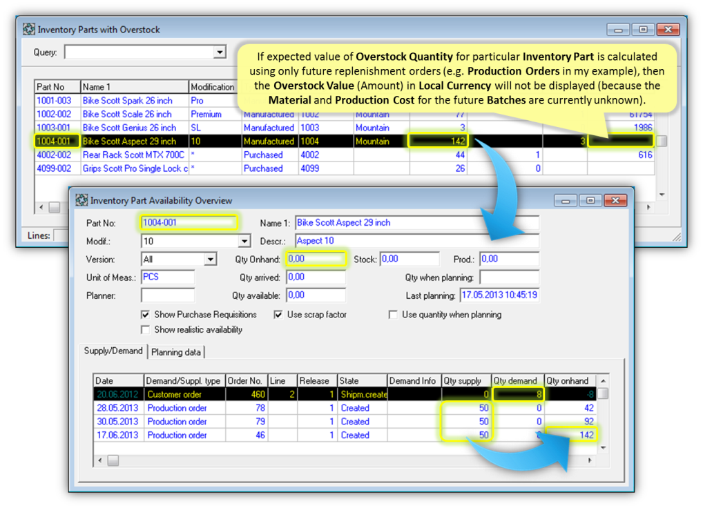Image resolution: width=703 pixels, height=508 pixels.
Task: Click the empty Qty when planning field
Action: (x=510, y=277)
